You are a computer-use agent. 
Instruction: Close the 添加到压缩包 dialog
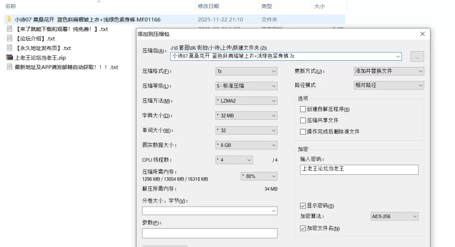click(422, 34)
